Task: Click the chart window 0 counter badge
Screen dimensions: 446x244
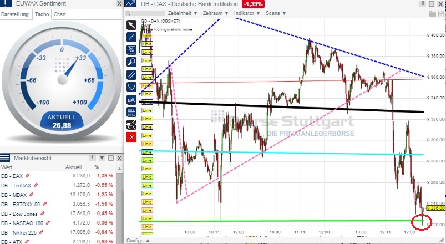Action: click(423, 3)
